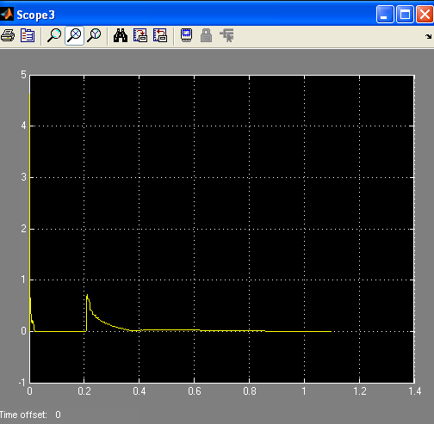The width and height of the screenshot is (434, 424).
Task: Maximize the Scope3 window
Action: tap(405, 14)
